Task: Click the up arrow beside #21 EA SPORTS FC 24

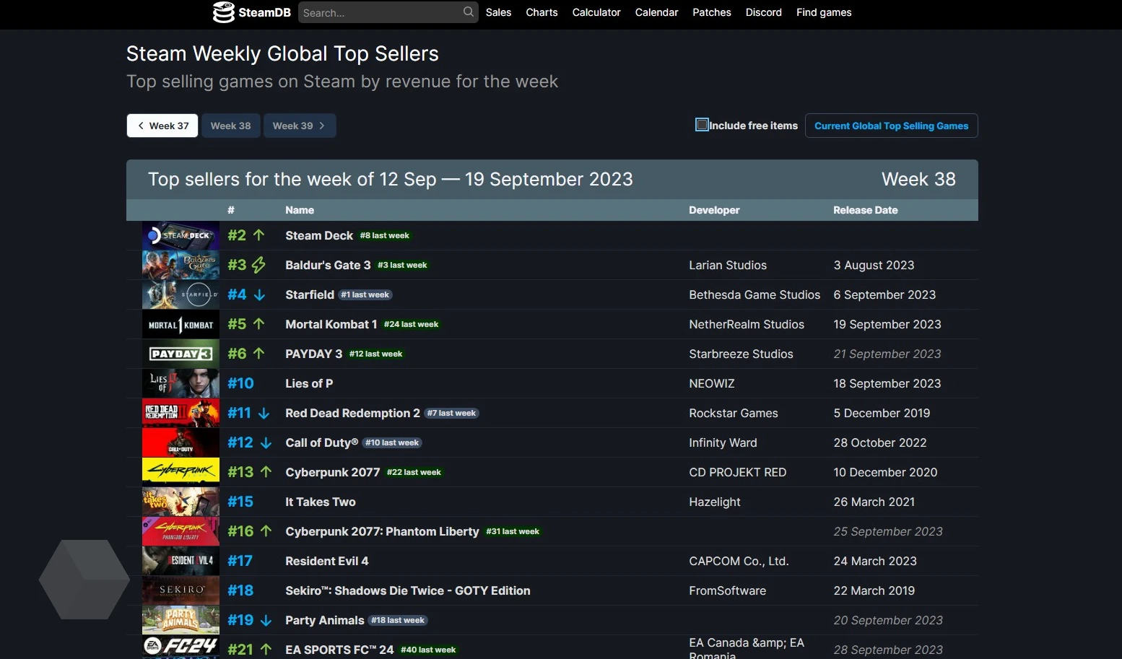Action: 266,650
